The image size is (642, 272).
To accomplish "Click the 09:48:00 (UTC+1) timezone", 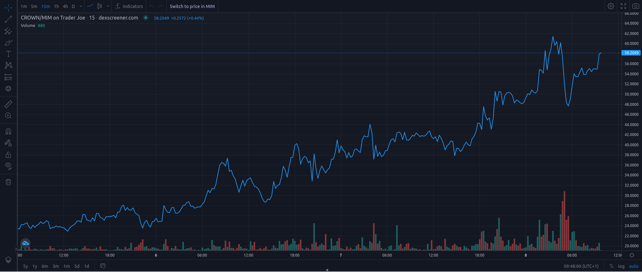I will (x=581, y=266).
